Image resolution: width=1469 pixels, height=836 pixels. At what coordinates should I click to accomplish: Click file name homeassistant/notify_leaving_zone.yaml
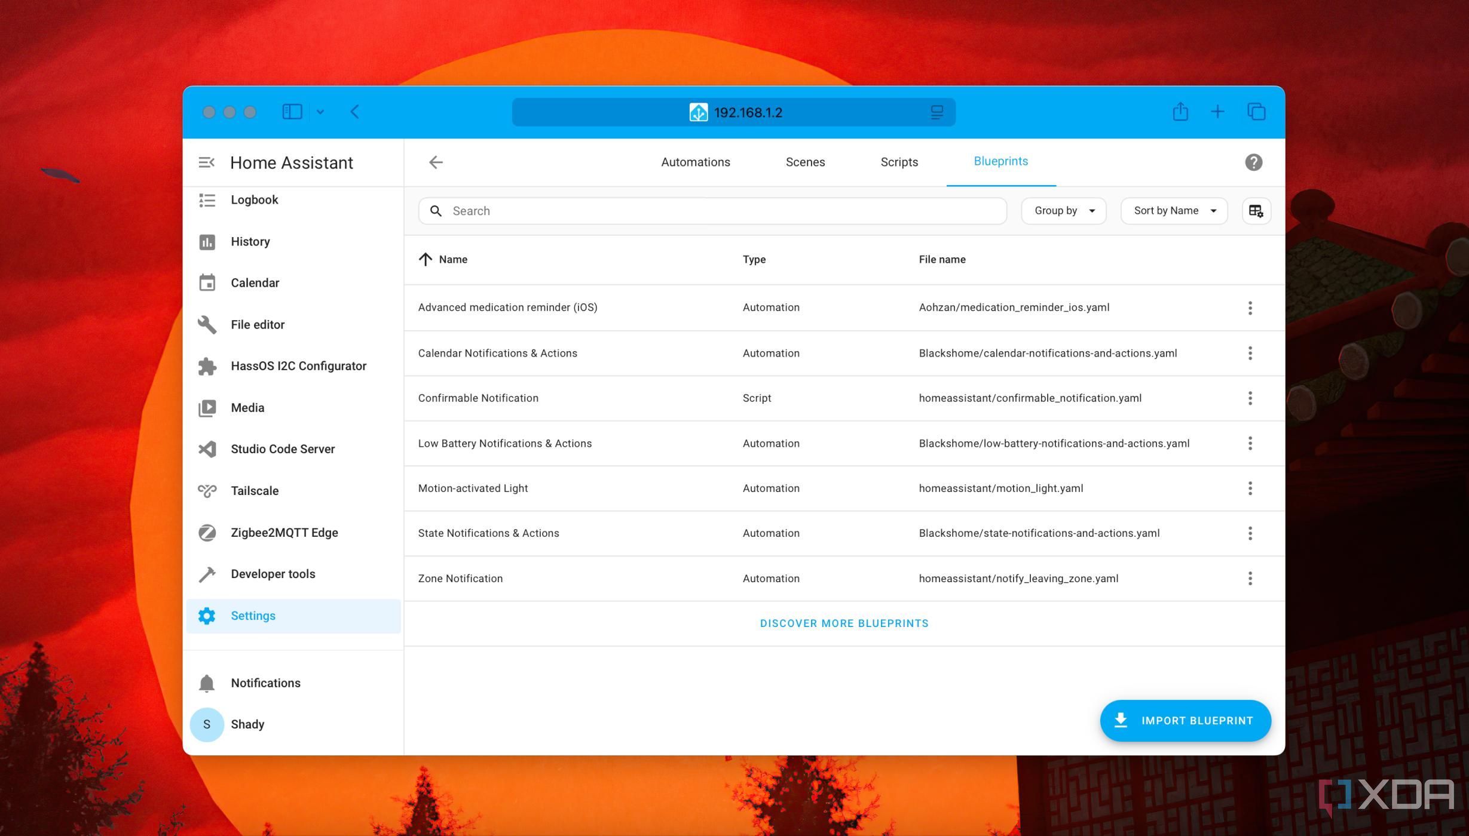pos(1018,578)
